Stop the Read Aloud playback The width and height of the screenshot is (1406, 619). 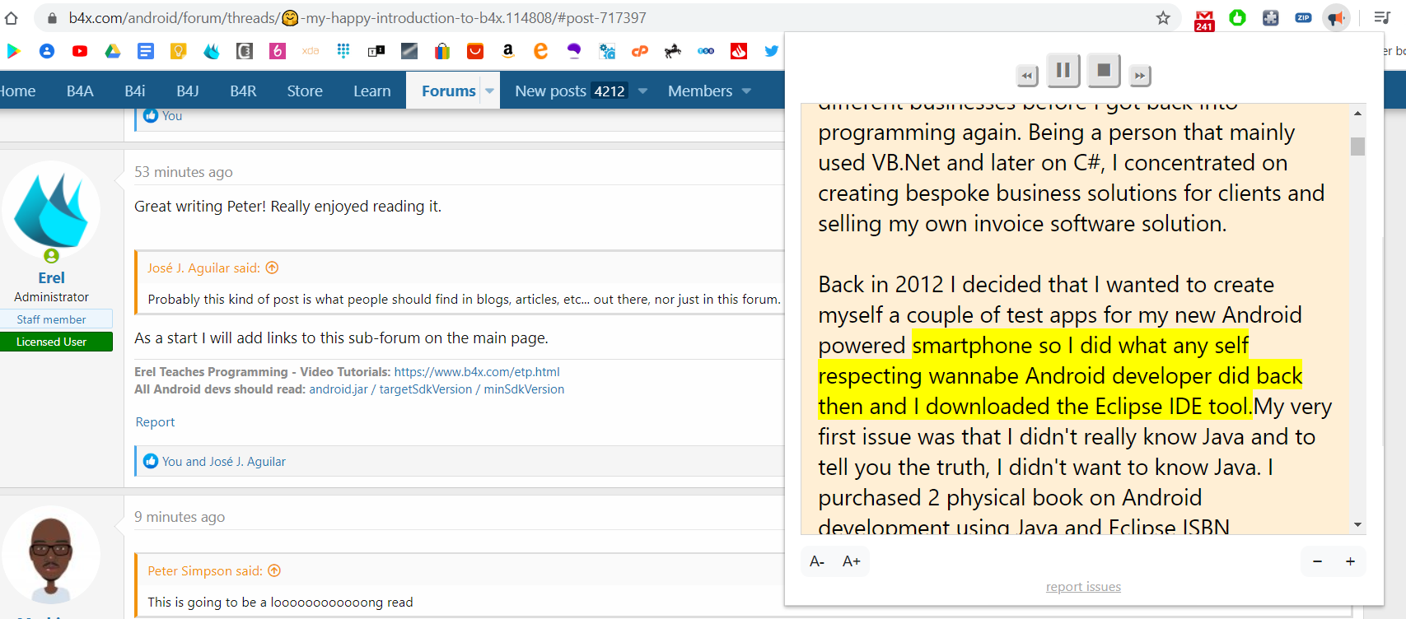click(1104, 71)
